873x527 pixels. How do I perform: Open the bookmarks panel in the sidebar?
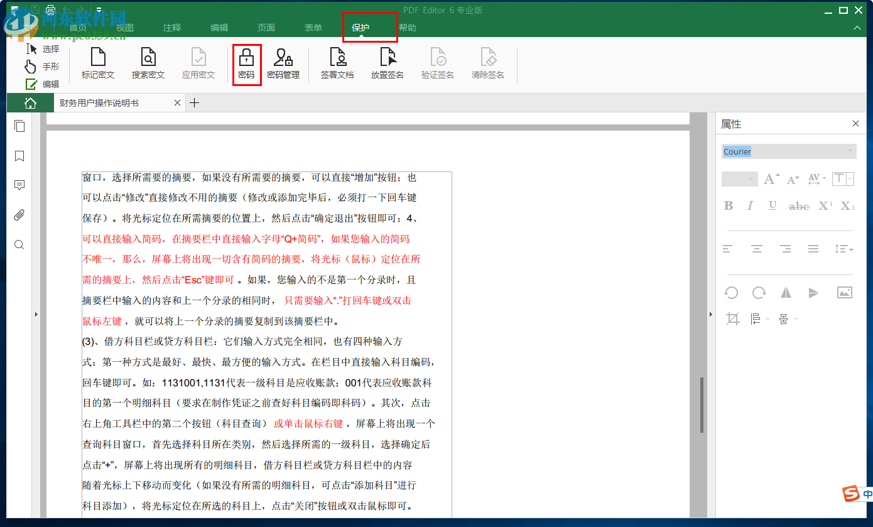19,156
